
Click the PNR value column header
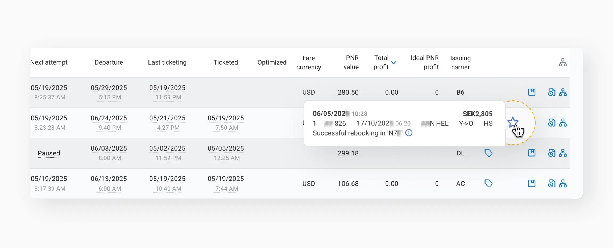point(351,62)
